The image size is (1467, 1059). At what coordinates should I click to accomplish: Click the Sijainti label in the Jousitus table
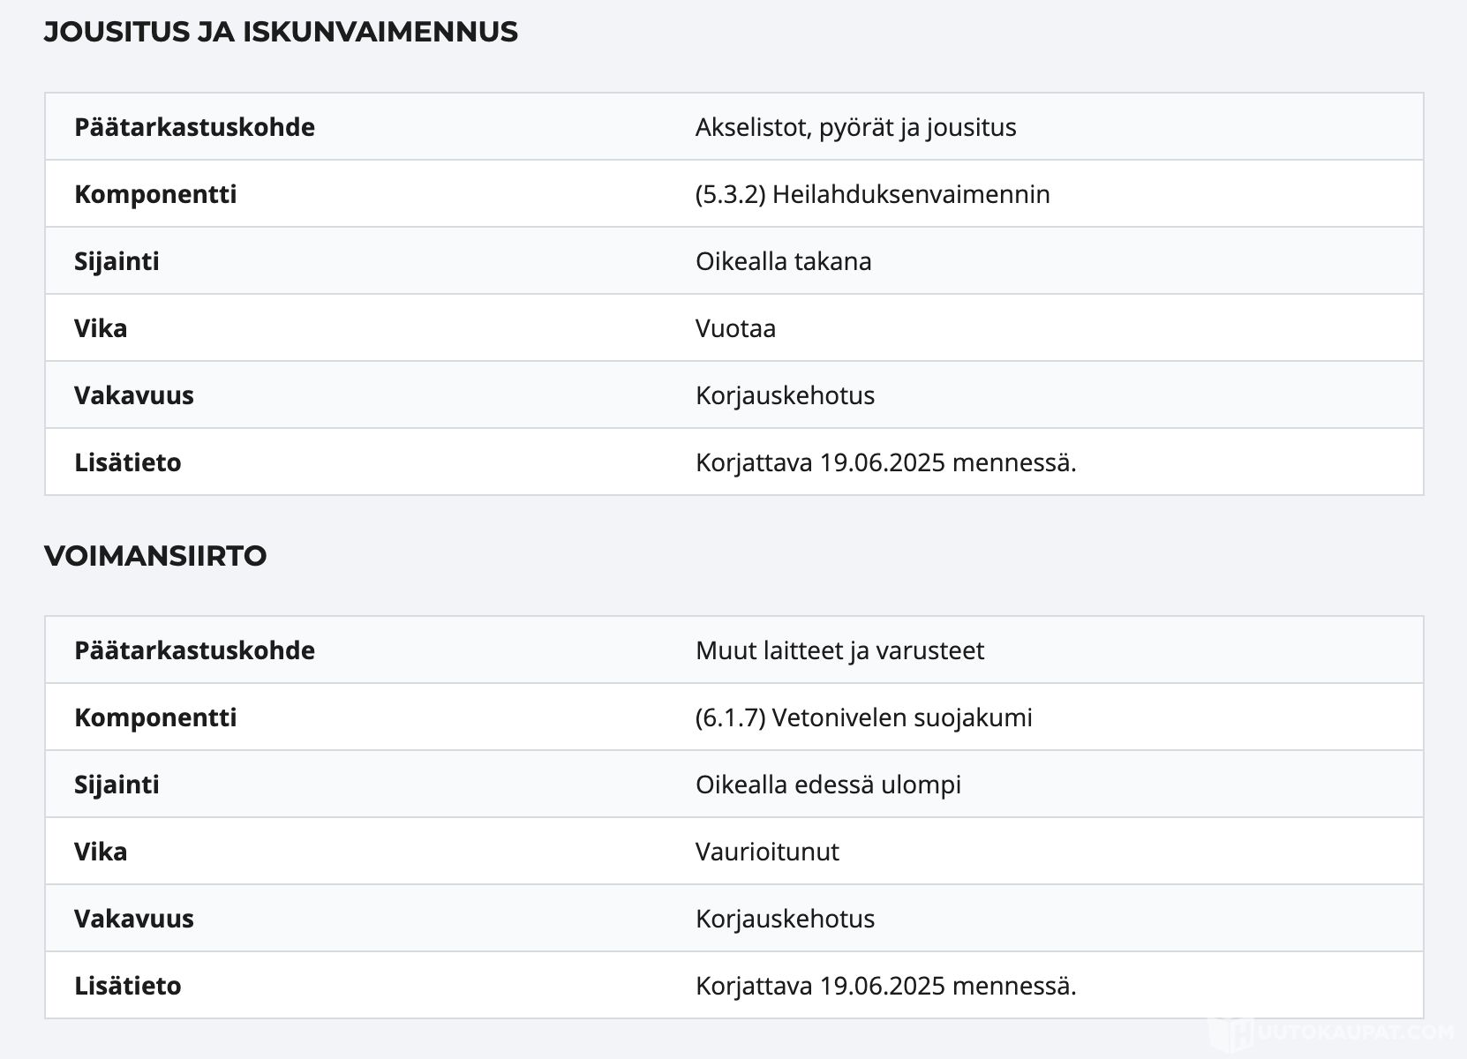pyautogui.click(x=117, y=261)
